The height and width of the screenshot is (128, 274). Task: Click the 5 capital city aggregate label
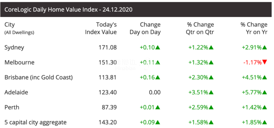pyautogui.click(x=35, y=122)
